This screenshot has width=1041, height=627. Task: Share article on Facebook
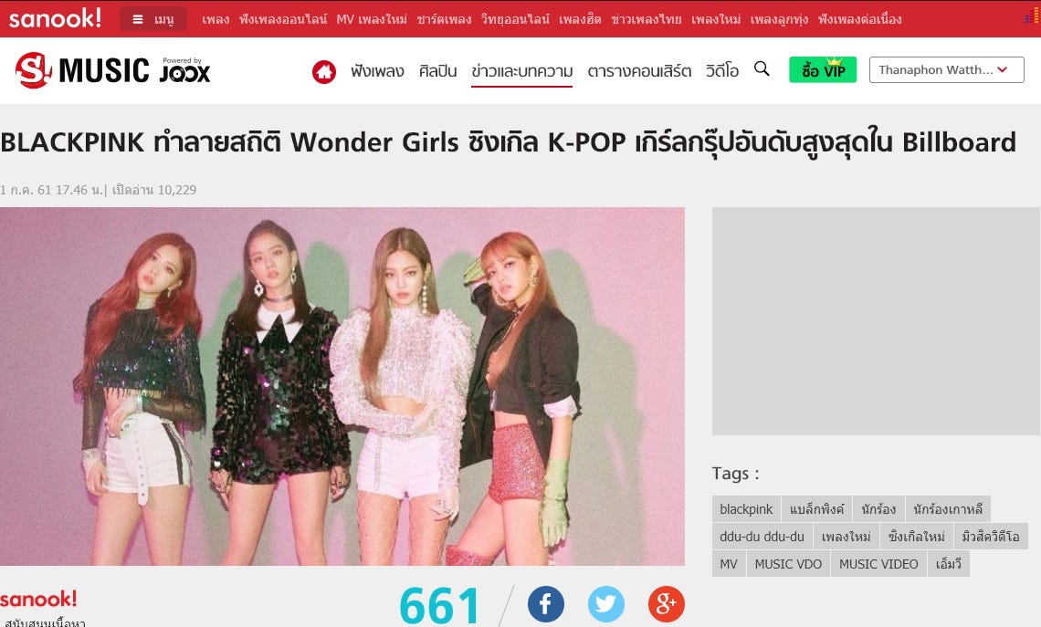point(546,604)
